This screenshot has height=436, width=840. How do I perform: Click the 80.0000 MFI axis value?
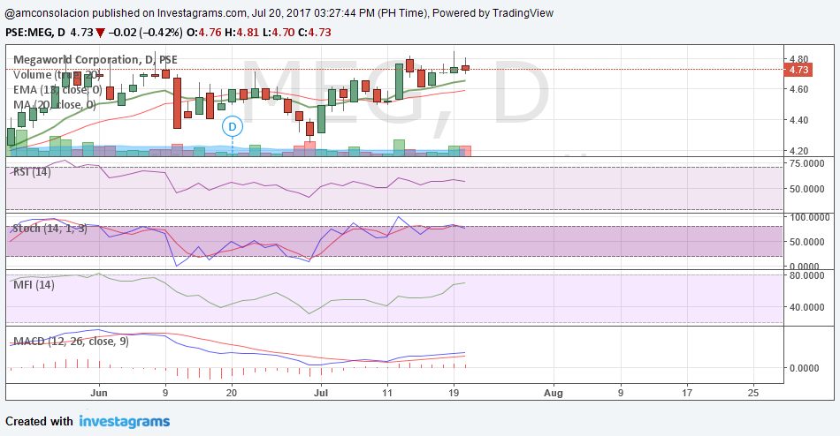point(806,275)
